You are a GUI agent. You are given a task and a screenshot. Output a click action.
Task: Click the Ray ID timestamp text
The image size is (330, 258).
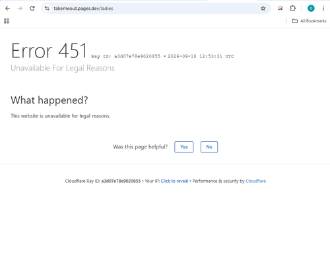coord(162,56)
